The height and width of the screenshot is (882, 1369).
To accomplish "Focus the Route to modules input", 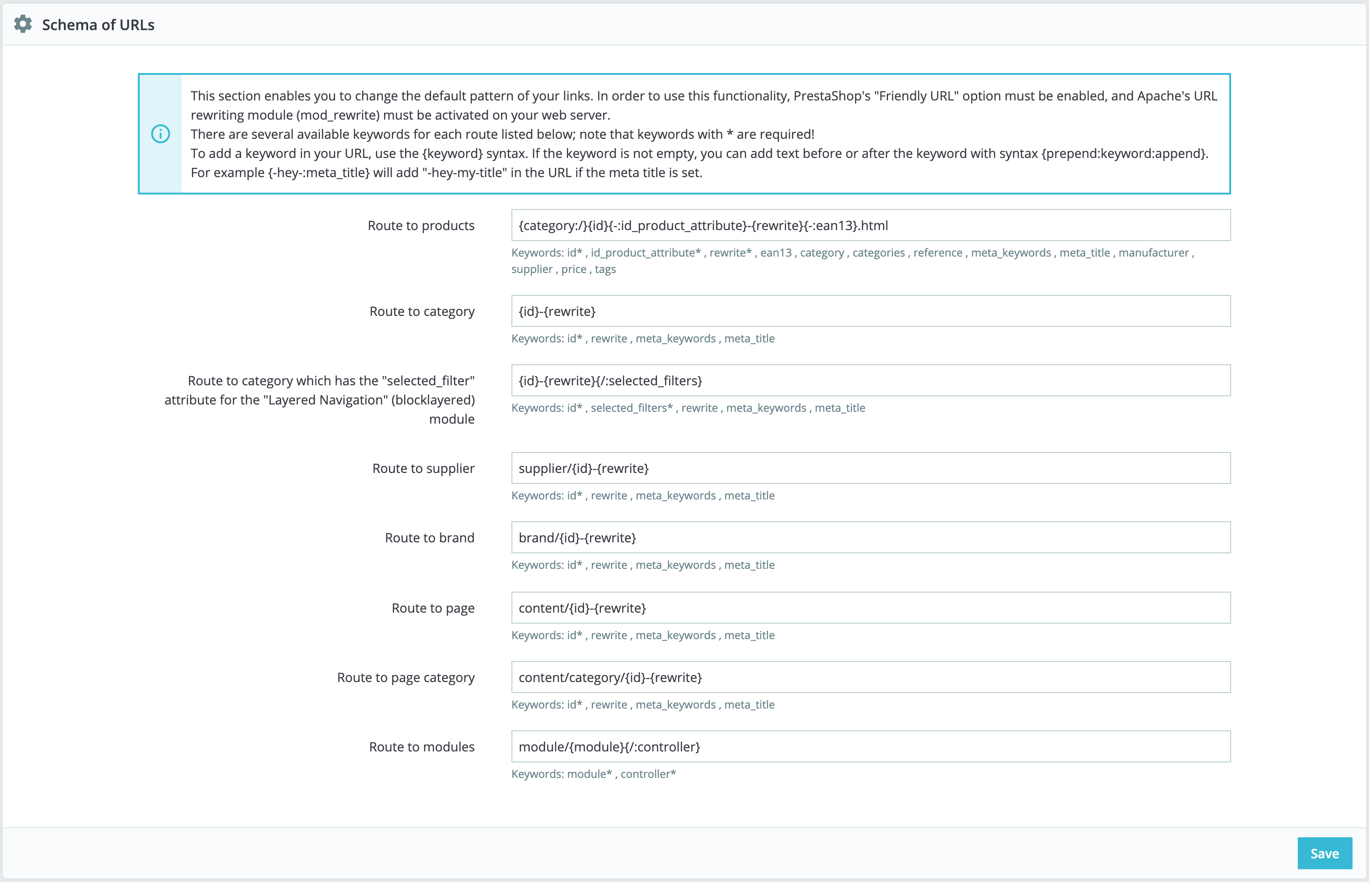I will tap(871, 746).
